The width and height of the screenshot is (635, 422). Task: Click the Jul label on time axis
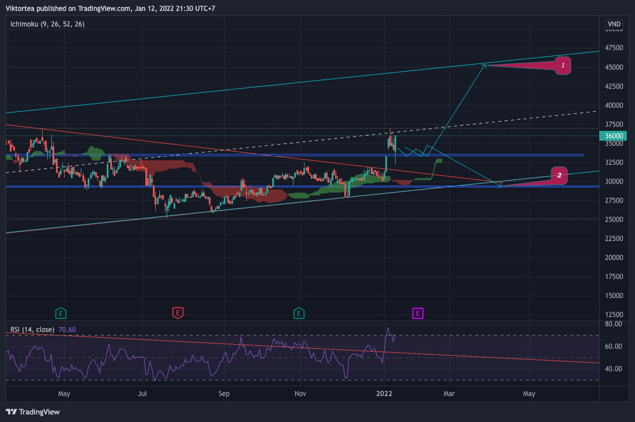(142, 393)
